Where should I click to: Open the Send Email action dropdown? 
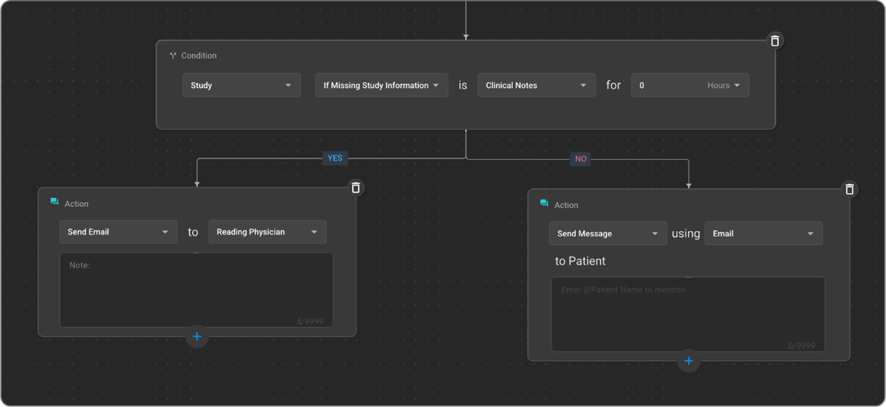pos(118,232)
